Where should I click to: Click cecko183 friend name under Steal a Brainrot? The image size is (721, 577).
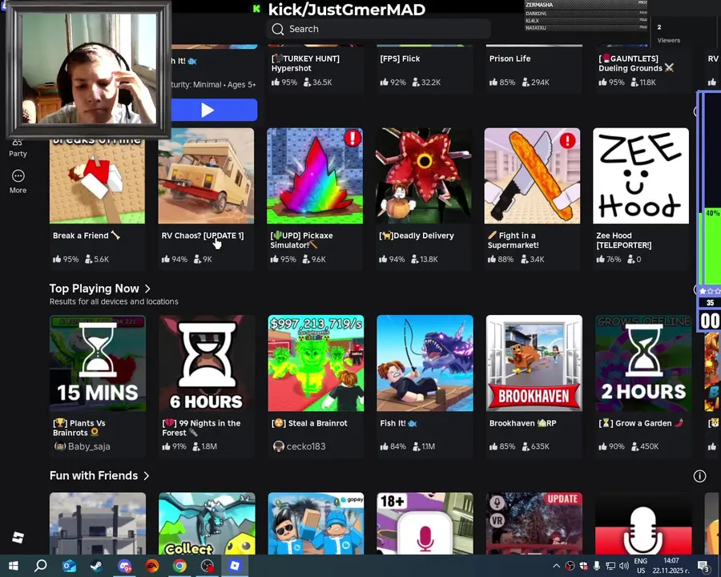306,446
